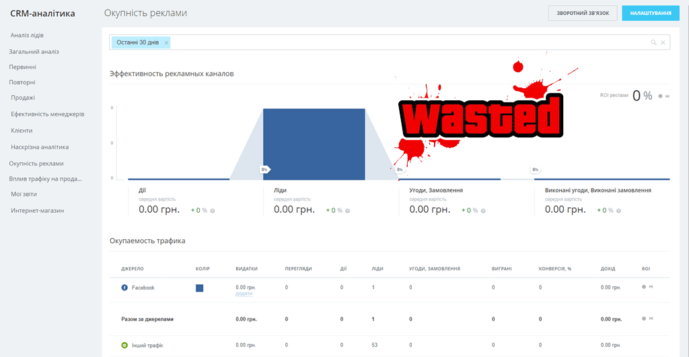
Task: Sort table by 'Перегляди' column header
Action: pos(298,269)
